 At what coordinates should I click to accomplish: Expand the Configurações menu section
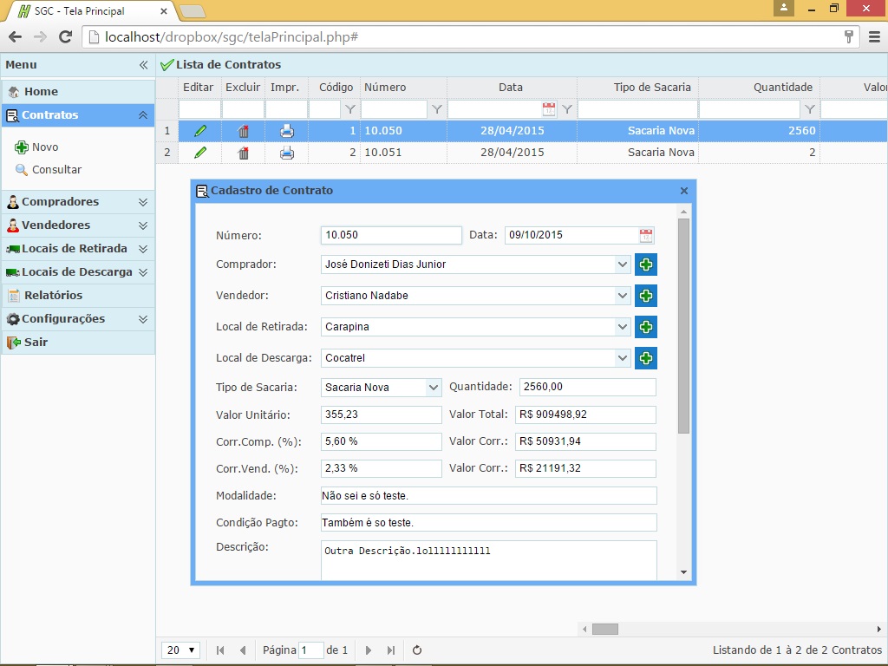pyautogui.click(x=143, y=319)
